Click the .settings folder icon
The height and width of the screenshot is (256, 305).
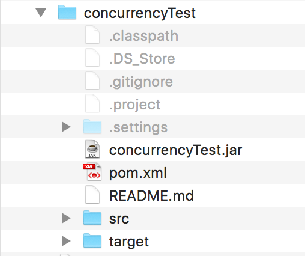(92, 126)
